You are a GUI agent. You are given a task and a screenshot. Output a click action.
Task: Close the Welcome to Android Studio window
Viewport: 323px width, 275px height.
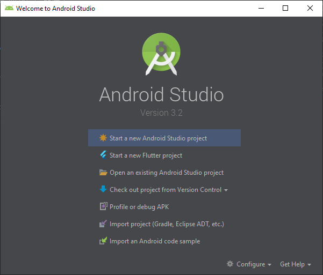click(310, 8)
